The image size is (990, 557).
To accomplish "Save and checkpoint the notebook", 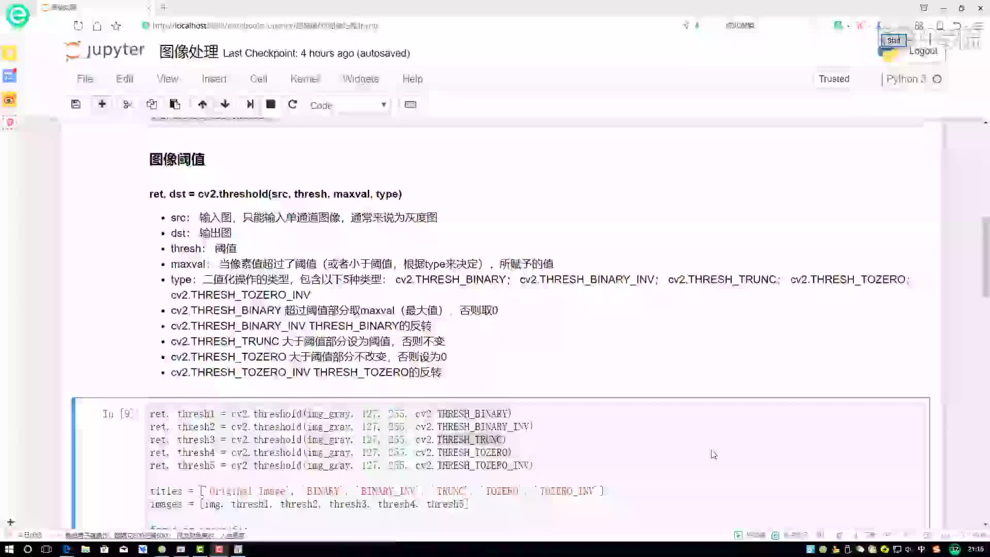I will (x=76, y=104).
